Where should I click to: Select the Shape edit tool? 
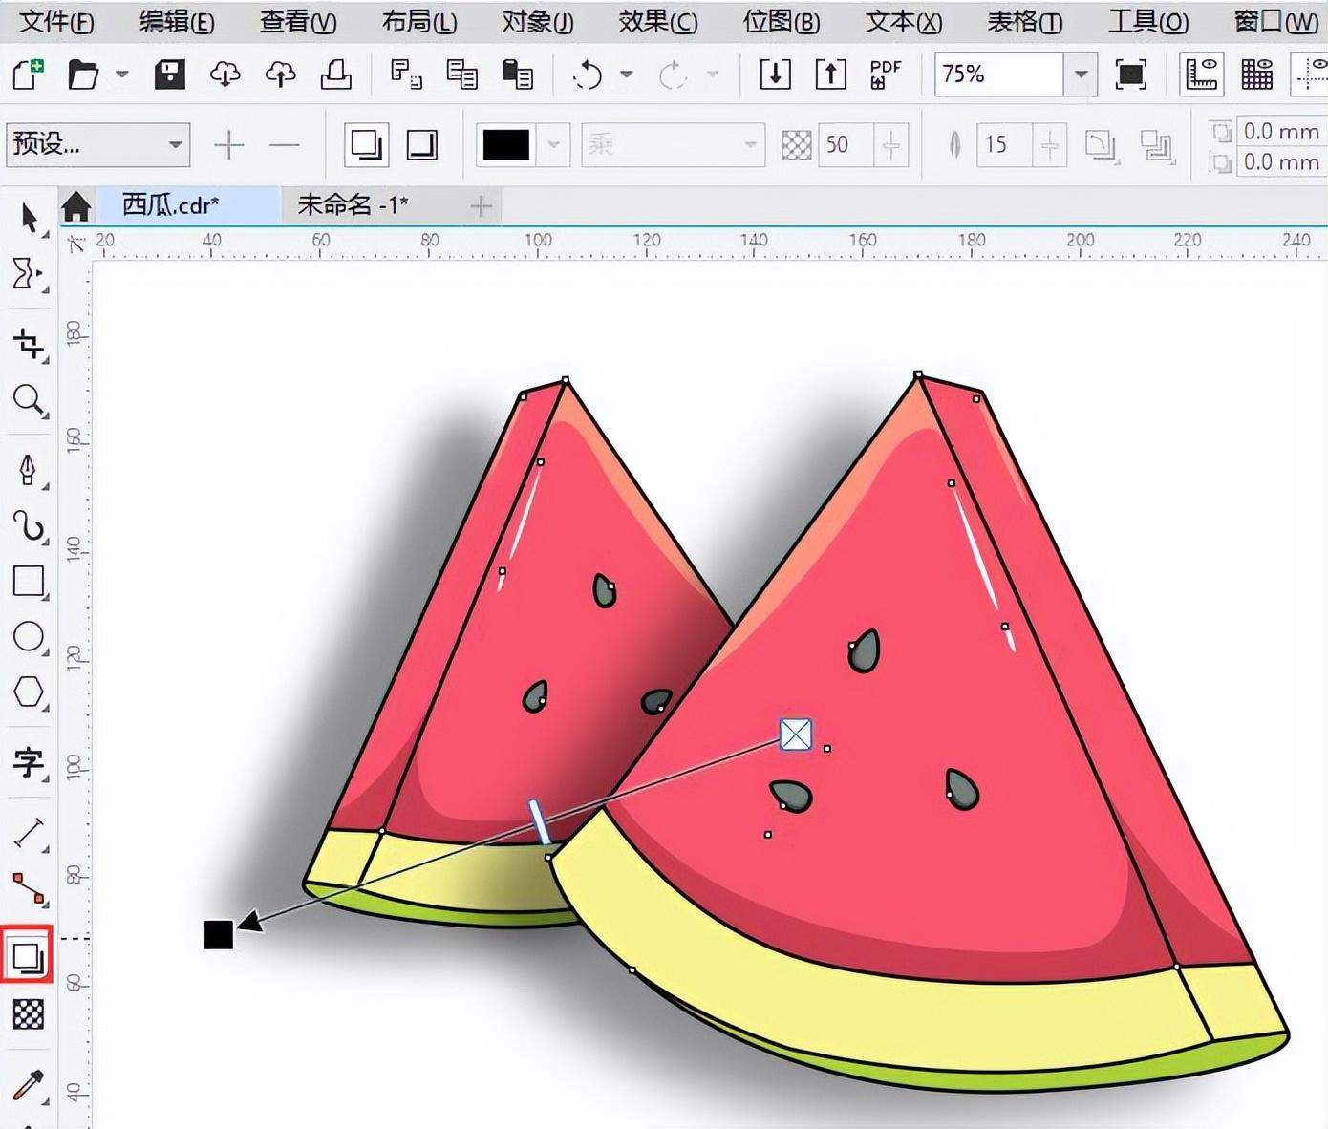pyautogui.click(x=29, y=275)
